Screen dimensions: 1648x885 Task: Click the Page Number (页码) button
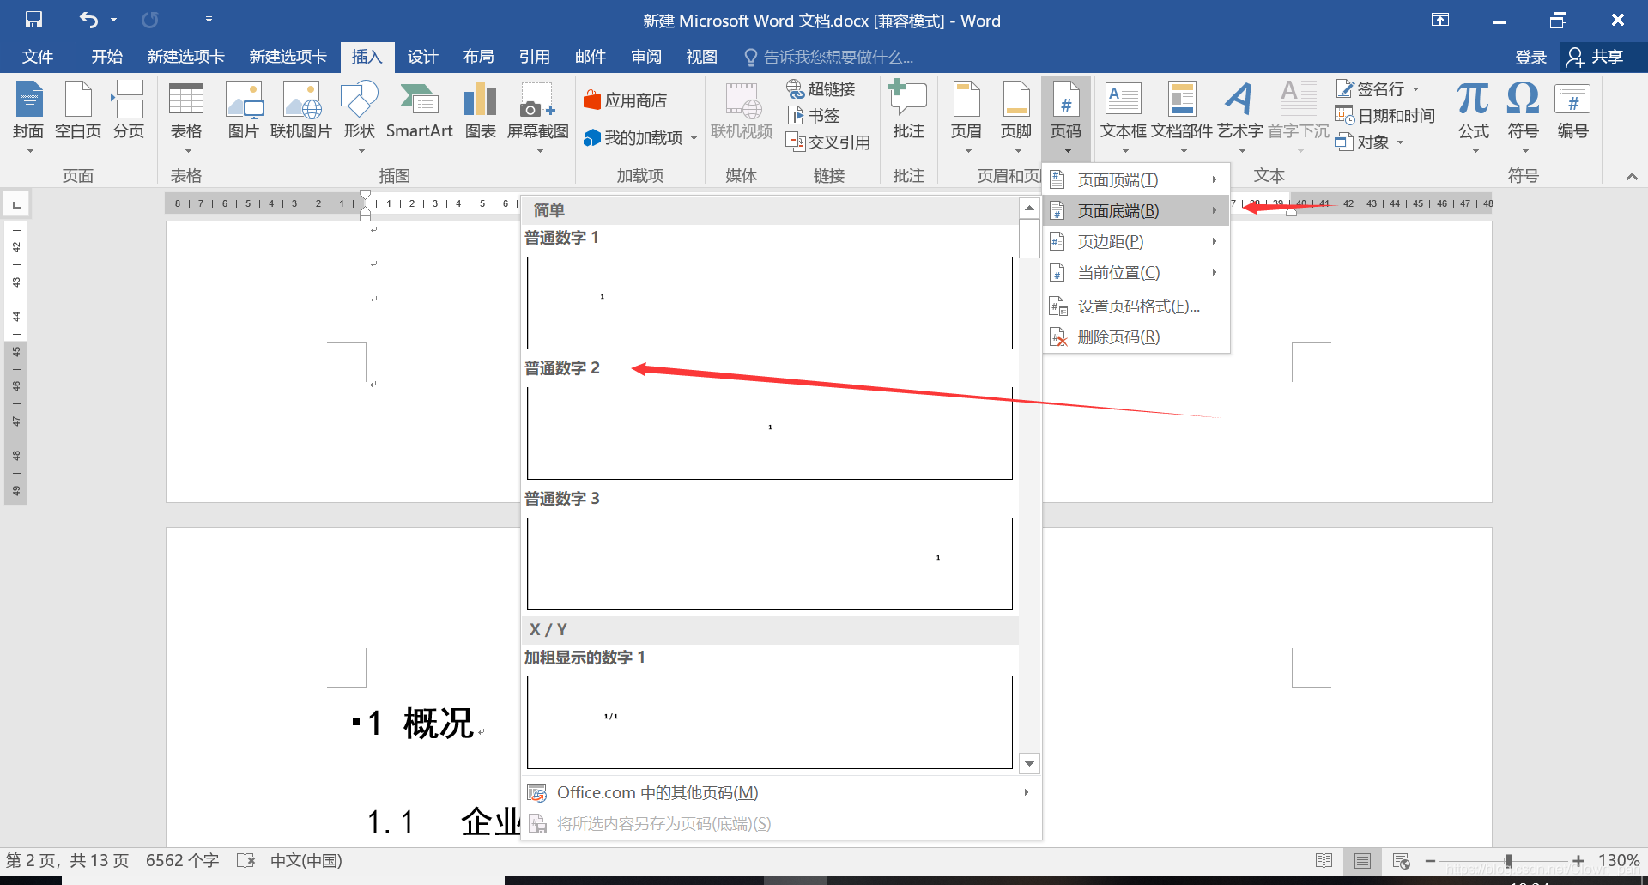pos(1066,118)
